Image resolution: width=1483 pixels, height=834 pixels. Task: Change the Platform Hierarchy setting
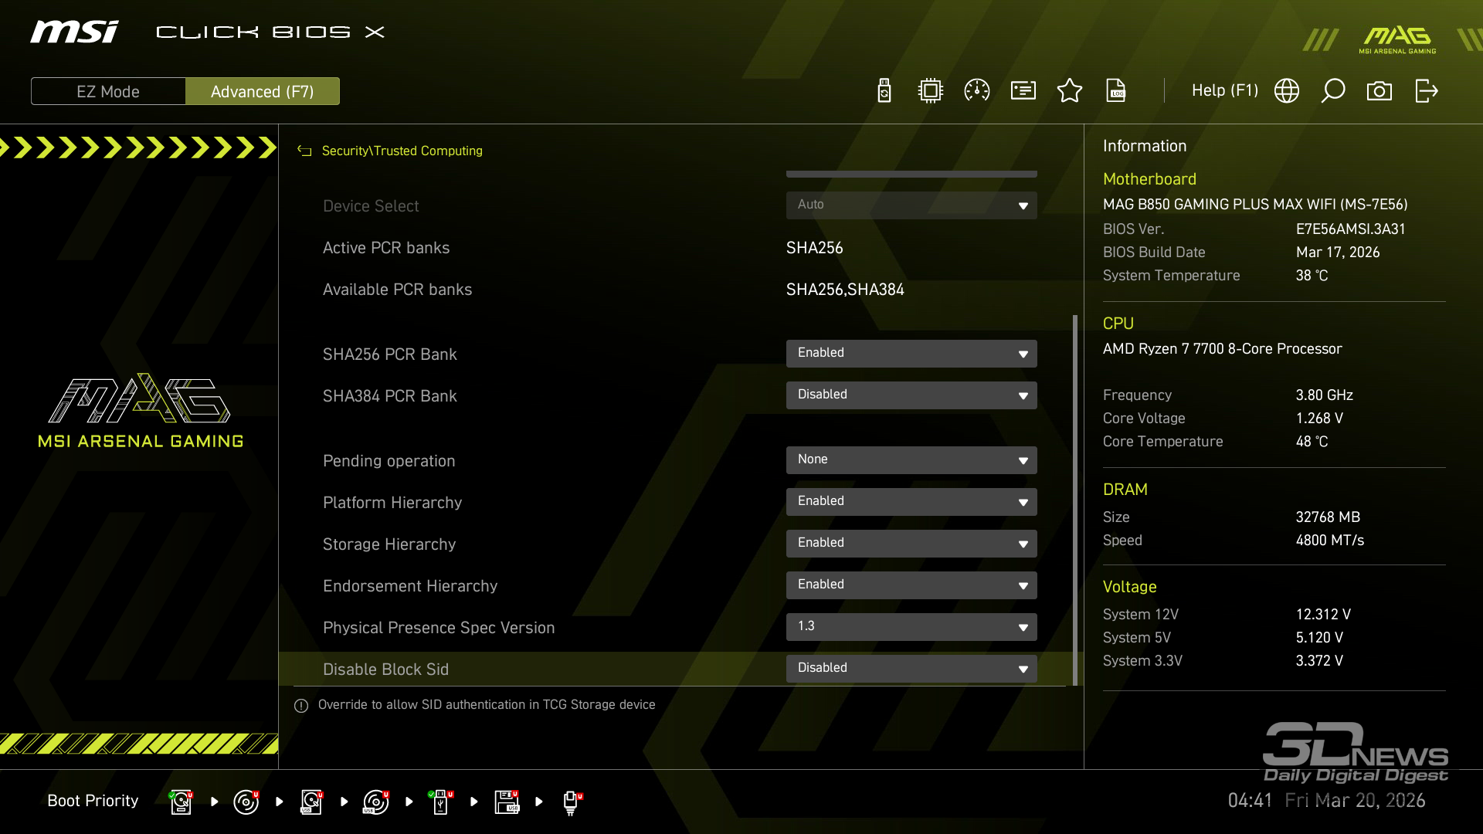[911, 502]
